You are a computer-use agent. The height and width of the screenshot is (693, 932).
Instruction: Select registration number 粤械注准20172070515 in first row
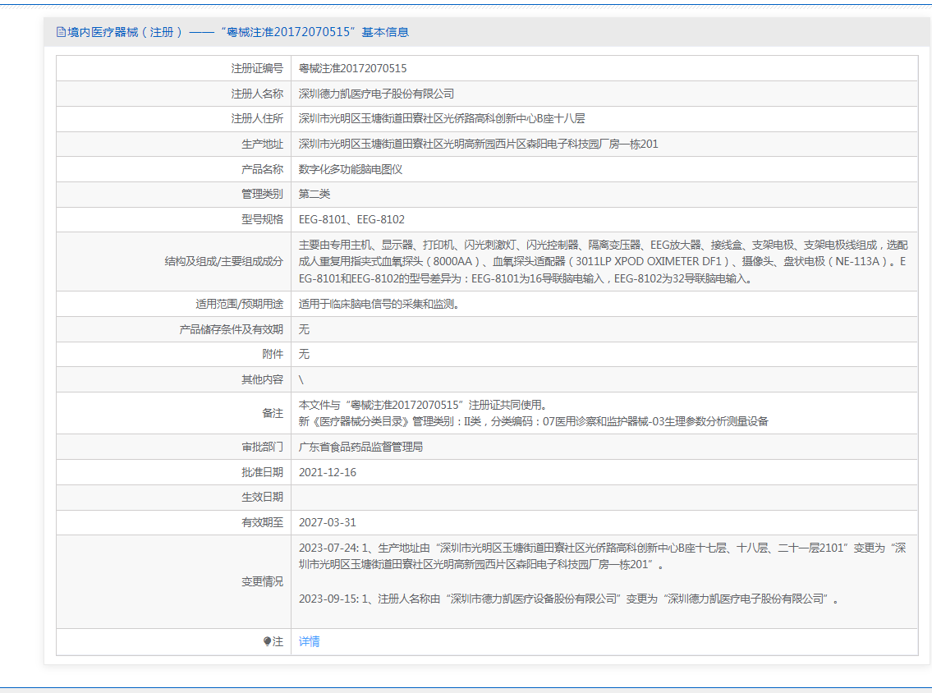(x=352, y=68)
